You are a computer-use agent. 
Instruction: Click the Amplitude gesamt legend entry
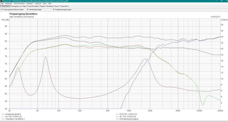point(13,114)
